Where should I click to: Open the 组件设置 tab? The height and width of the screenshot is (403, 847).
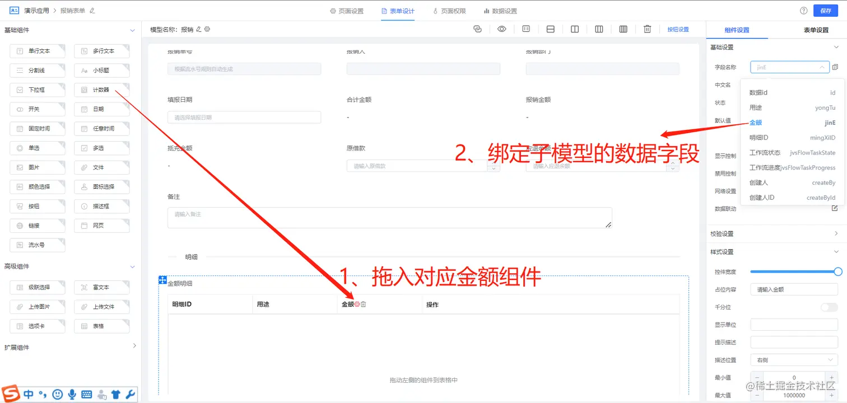[737, 30]
